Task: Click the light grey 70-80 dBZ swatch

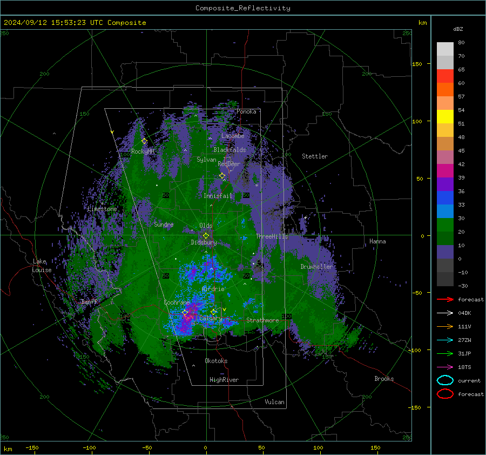Action: [445, 49]
